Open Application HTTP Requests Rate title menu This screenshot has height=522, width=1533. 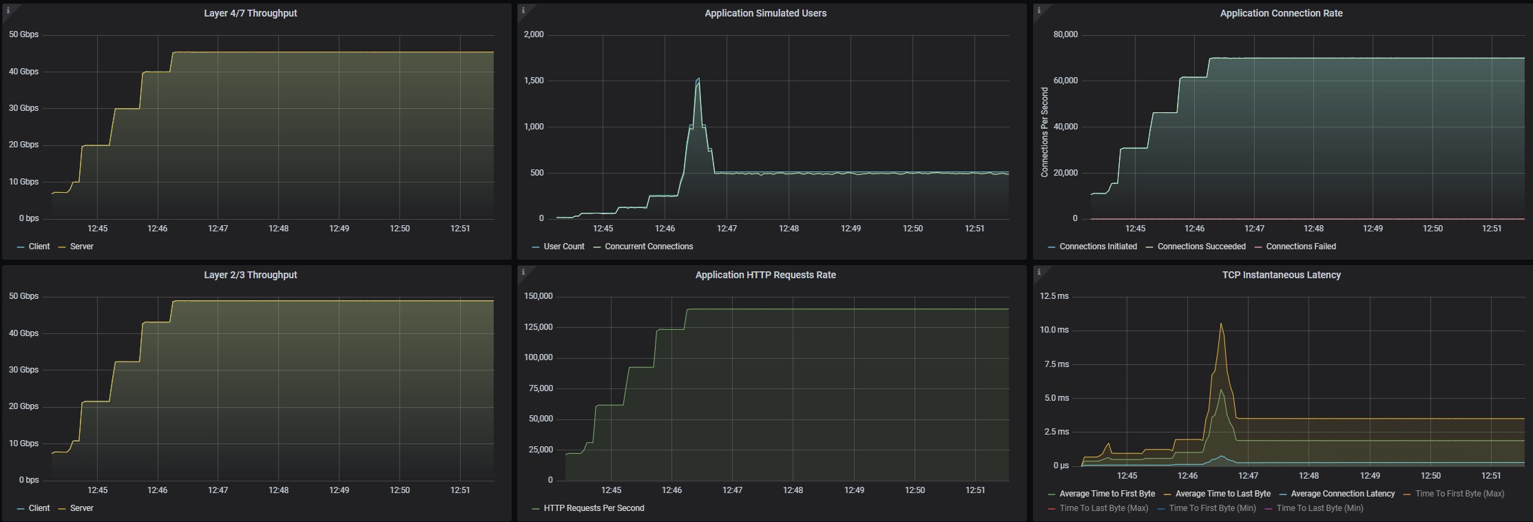[765, 275]
